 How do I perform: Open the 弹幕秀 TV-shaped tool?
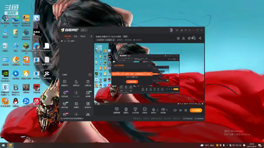coord(76,105)
